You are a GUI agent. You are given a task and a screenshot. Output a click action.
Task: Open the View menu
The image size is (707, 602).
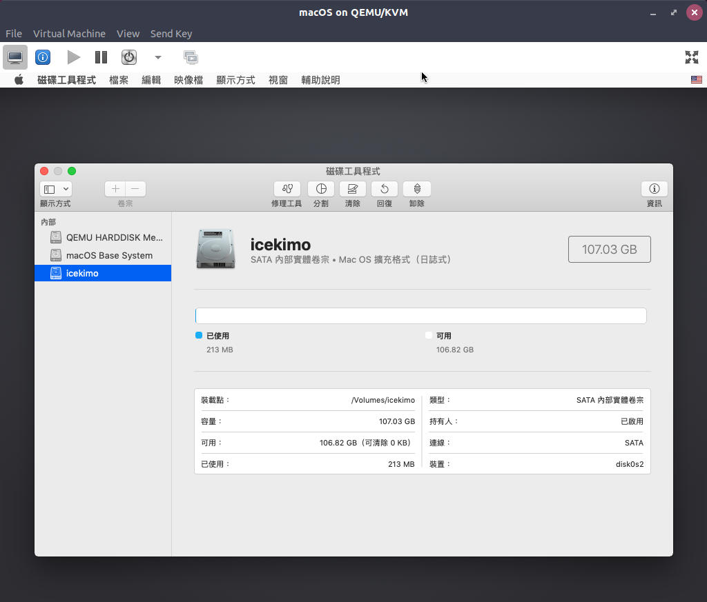(x=128, y=34)
